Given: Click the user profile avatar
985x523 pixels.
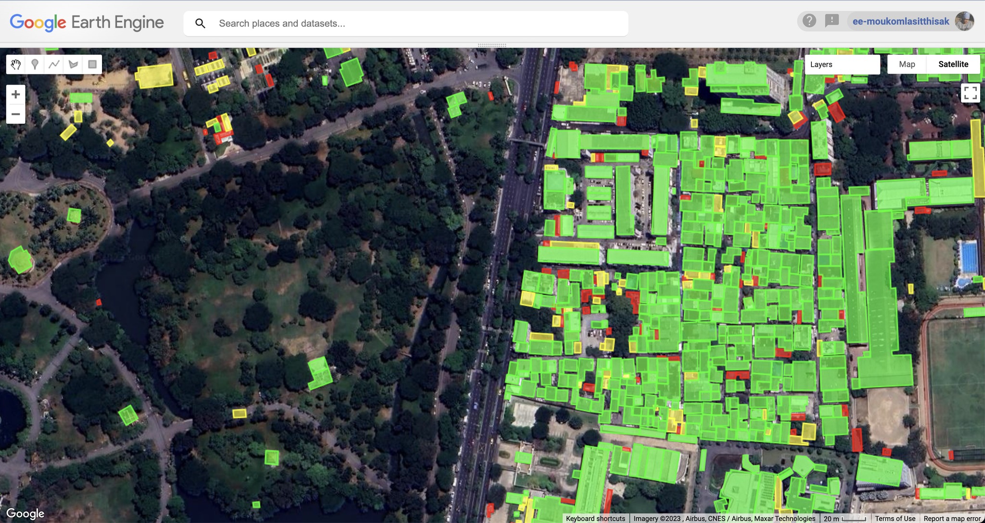Looking at the screenshot, I should click(x=964, y=21).
